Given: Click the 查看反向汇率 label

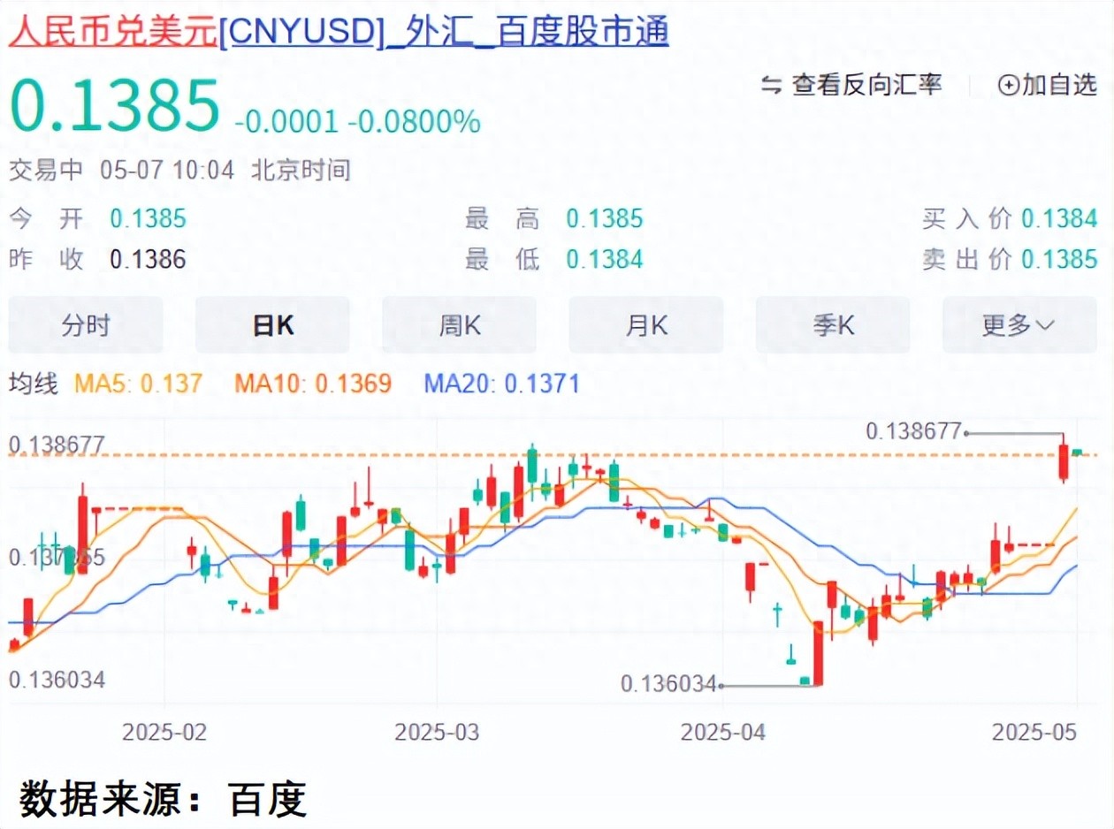Looking at the screenshot, I should click(867, 85).
